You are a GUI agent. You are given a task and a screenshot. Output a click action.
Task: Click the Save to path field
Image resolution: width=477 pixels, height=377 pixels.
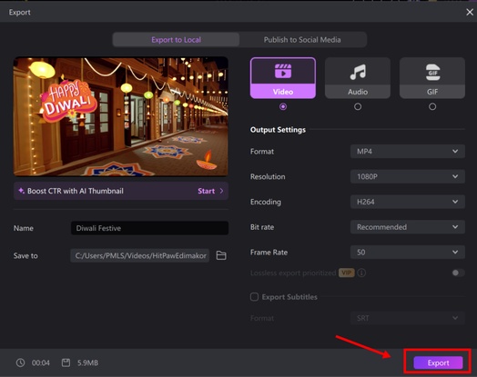140,255
